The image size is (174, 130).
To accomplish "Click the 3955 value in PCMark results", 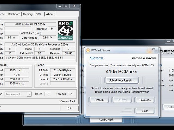I will (171, 75).
